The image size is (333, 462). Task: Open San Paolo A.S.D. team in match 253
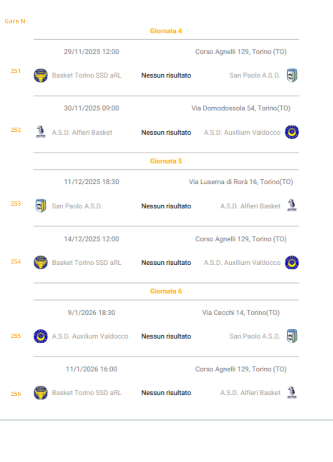tap(77, 206)
